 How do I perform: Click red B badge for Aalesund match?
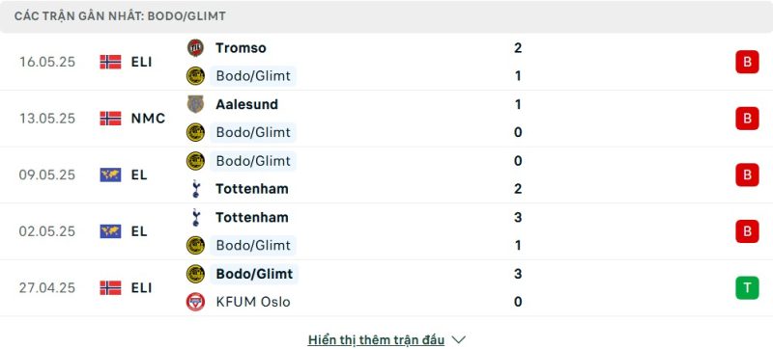[x=747, y=119]
